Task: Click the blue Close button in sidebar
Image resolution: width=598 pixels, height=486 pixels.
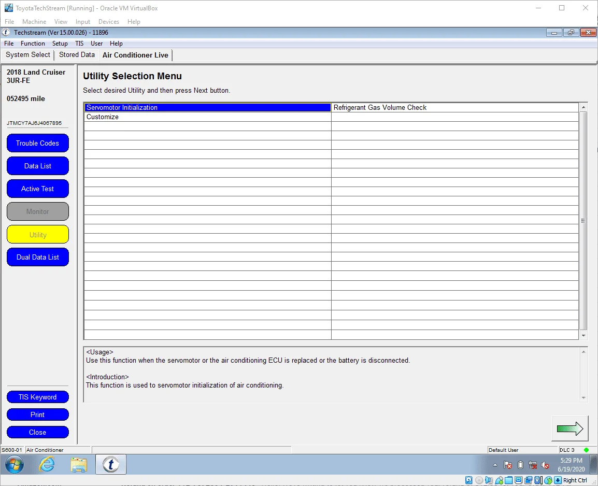Action: pyautogui.click(x=37, y=432)
